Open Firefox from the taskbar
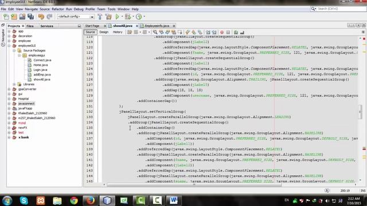This screenshot has width=367, height=206. [x=91, y=200]
